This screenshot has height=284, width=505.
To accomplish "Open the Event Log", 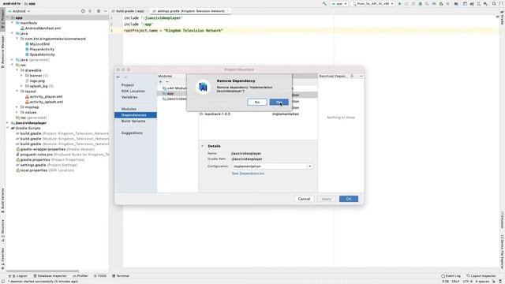I will (x=451, y=276).
